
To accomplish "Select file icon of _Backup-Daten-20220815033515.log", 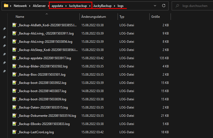I will pos(14,107).
